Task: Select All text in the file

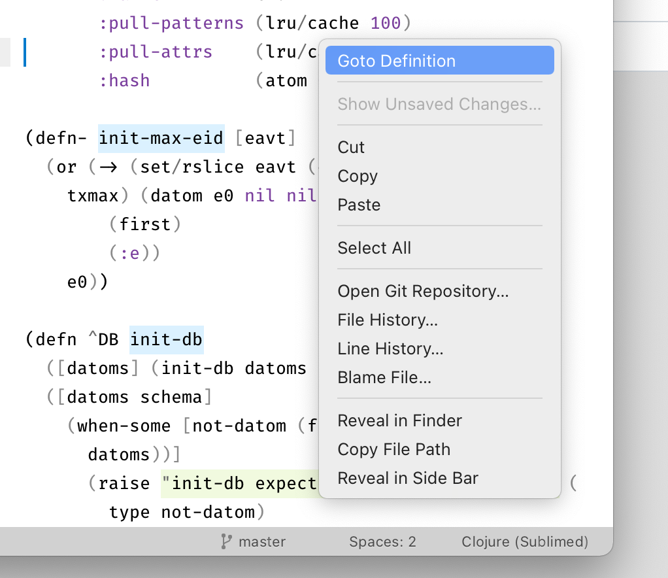Action: (374, 248)
